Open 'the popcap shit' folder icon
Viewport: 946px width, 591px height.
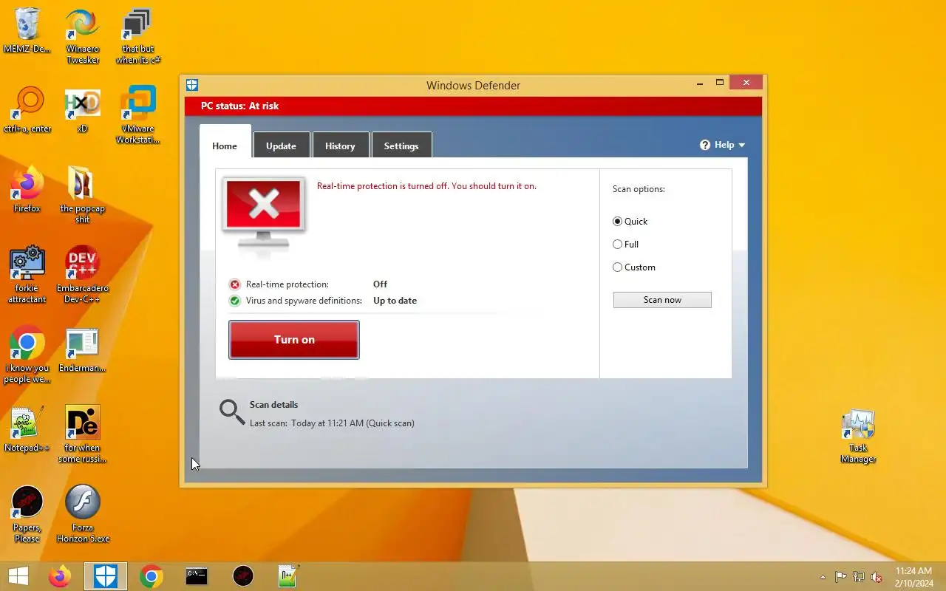coord(82,196)
